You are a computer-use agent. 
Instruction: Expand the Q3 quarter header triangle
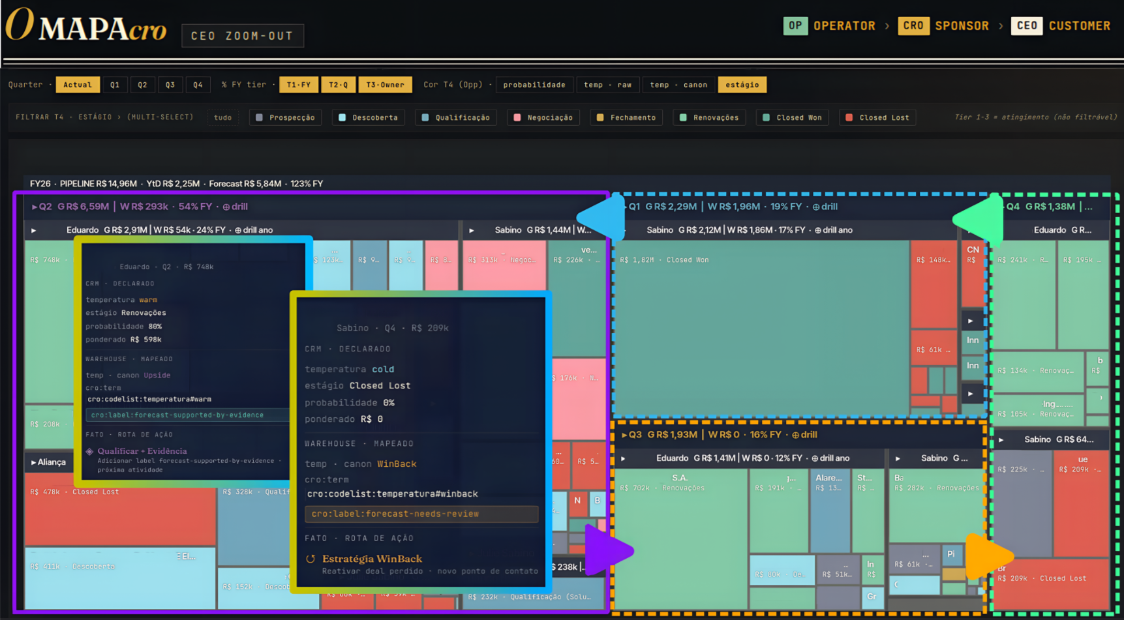pos(624,435)
